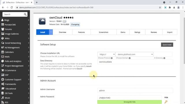The width and height of the screenshot is (185, 104).
Task: Click the Project Management edit icon
Action: click(x=3, y=66)
